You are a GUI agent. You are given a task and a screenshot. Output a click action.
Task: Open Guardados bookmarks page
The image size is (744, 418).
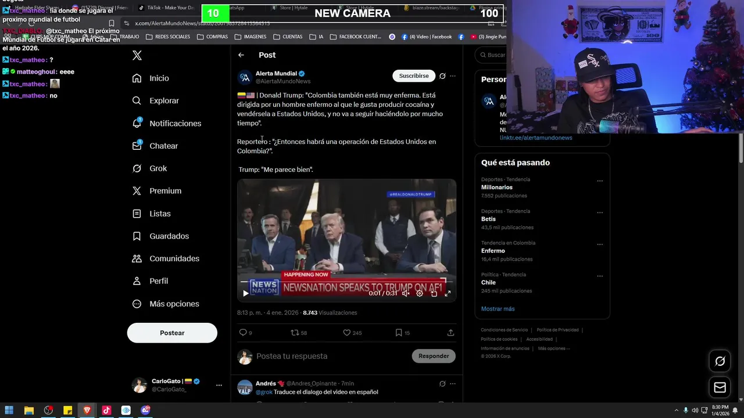coord(160,236)
